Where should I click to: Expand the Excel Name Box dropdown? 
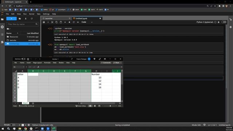[24, 67]
